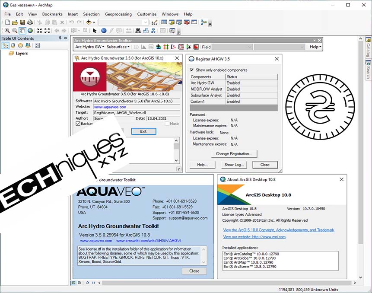Click the Fixed Zoom In icon

coord(40,31)
